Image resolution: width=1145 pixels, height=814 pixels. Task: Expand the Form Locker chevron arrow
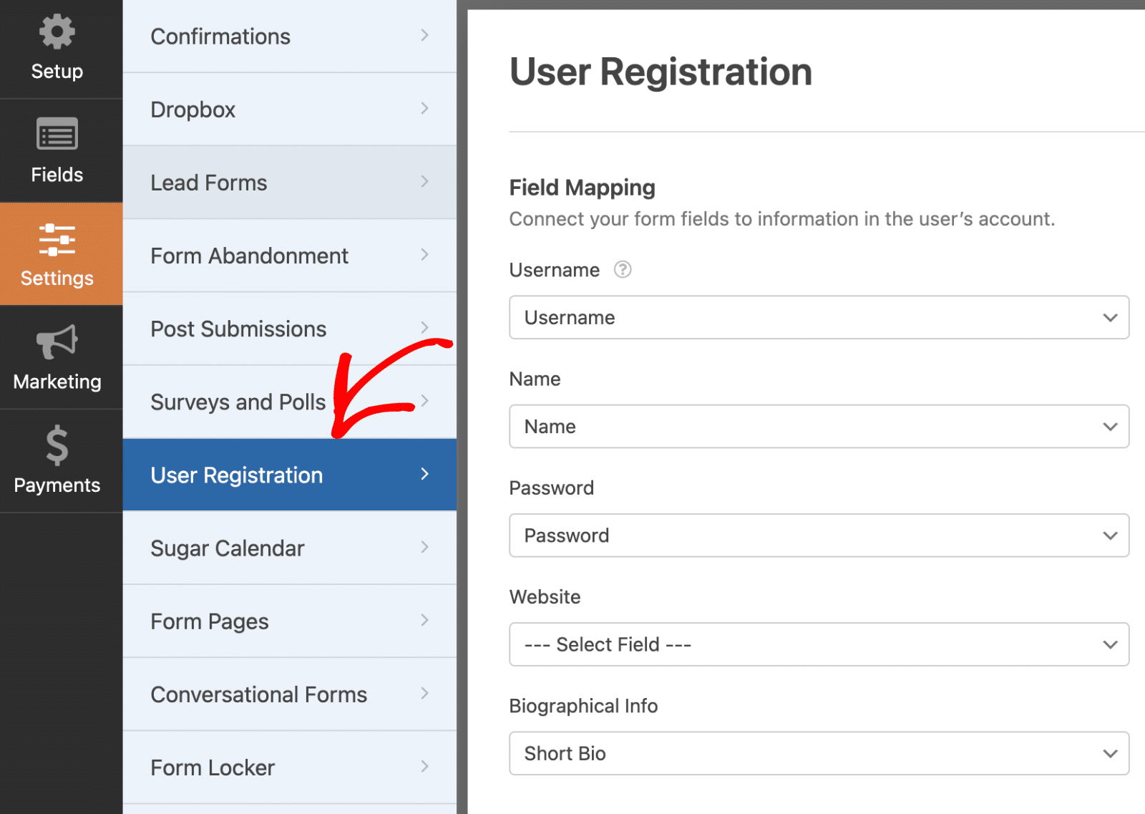pos(425,765)
